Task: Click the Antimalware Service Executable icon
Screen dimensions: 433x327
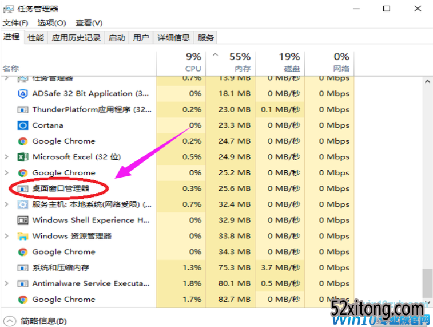Action: pos(23,283)
